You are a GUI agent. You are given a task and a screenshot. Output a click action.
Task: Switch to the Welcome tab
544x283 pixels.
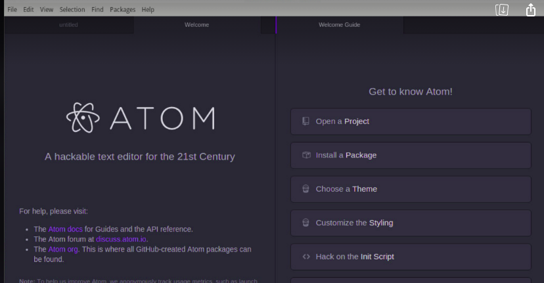(x=196, y=25)
